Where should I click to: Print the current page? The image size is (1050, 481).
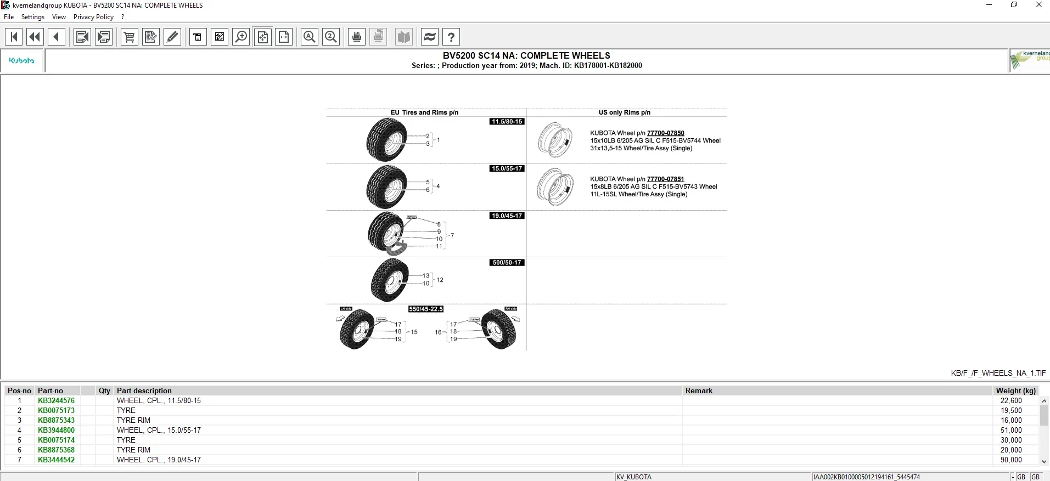point(357,37)
